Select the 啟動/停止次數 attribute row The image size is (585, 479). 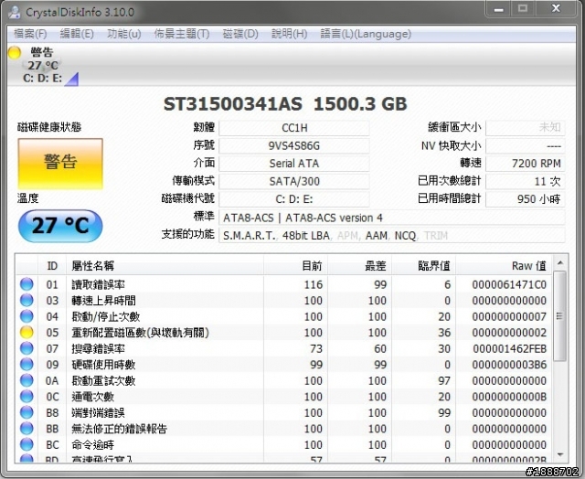[x=284, y=316]
